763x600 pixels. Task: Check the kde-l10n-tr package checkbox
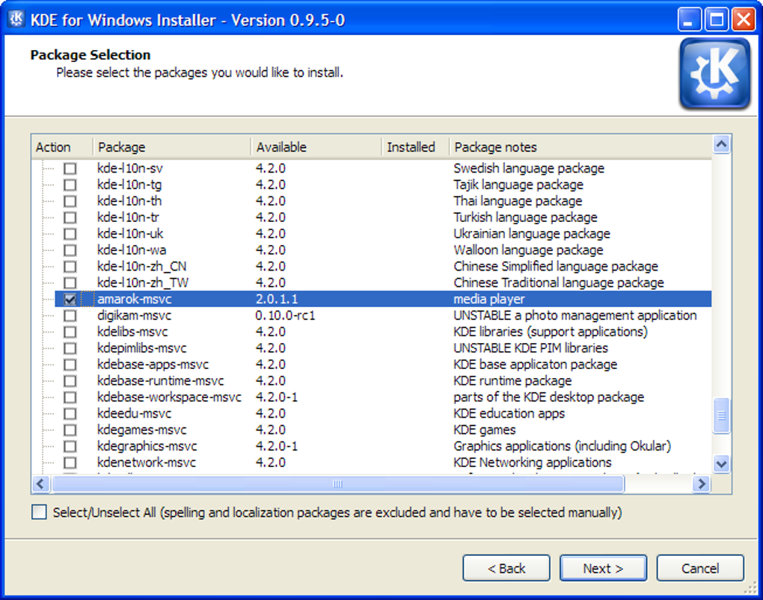point(70,218)
